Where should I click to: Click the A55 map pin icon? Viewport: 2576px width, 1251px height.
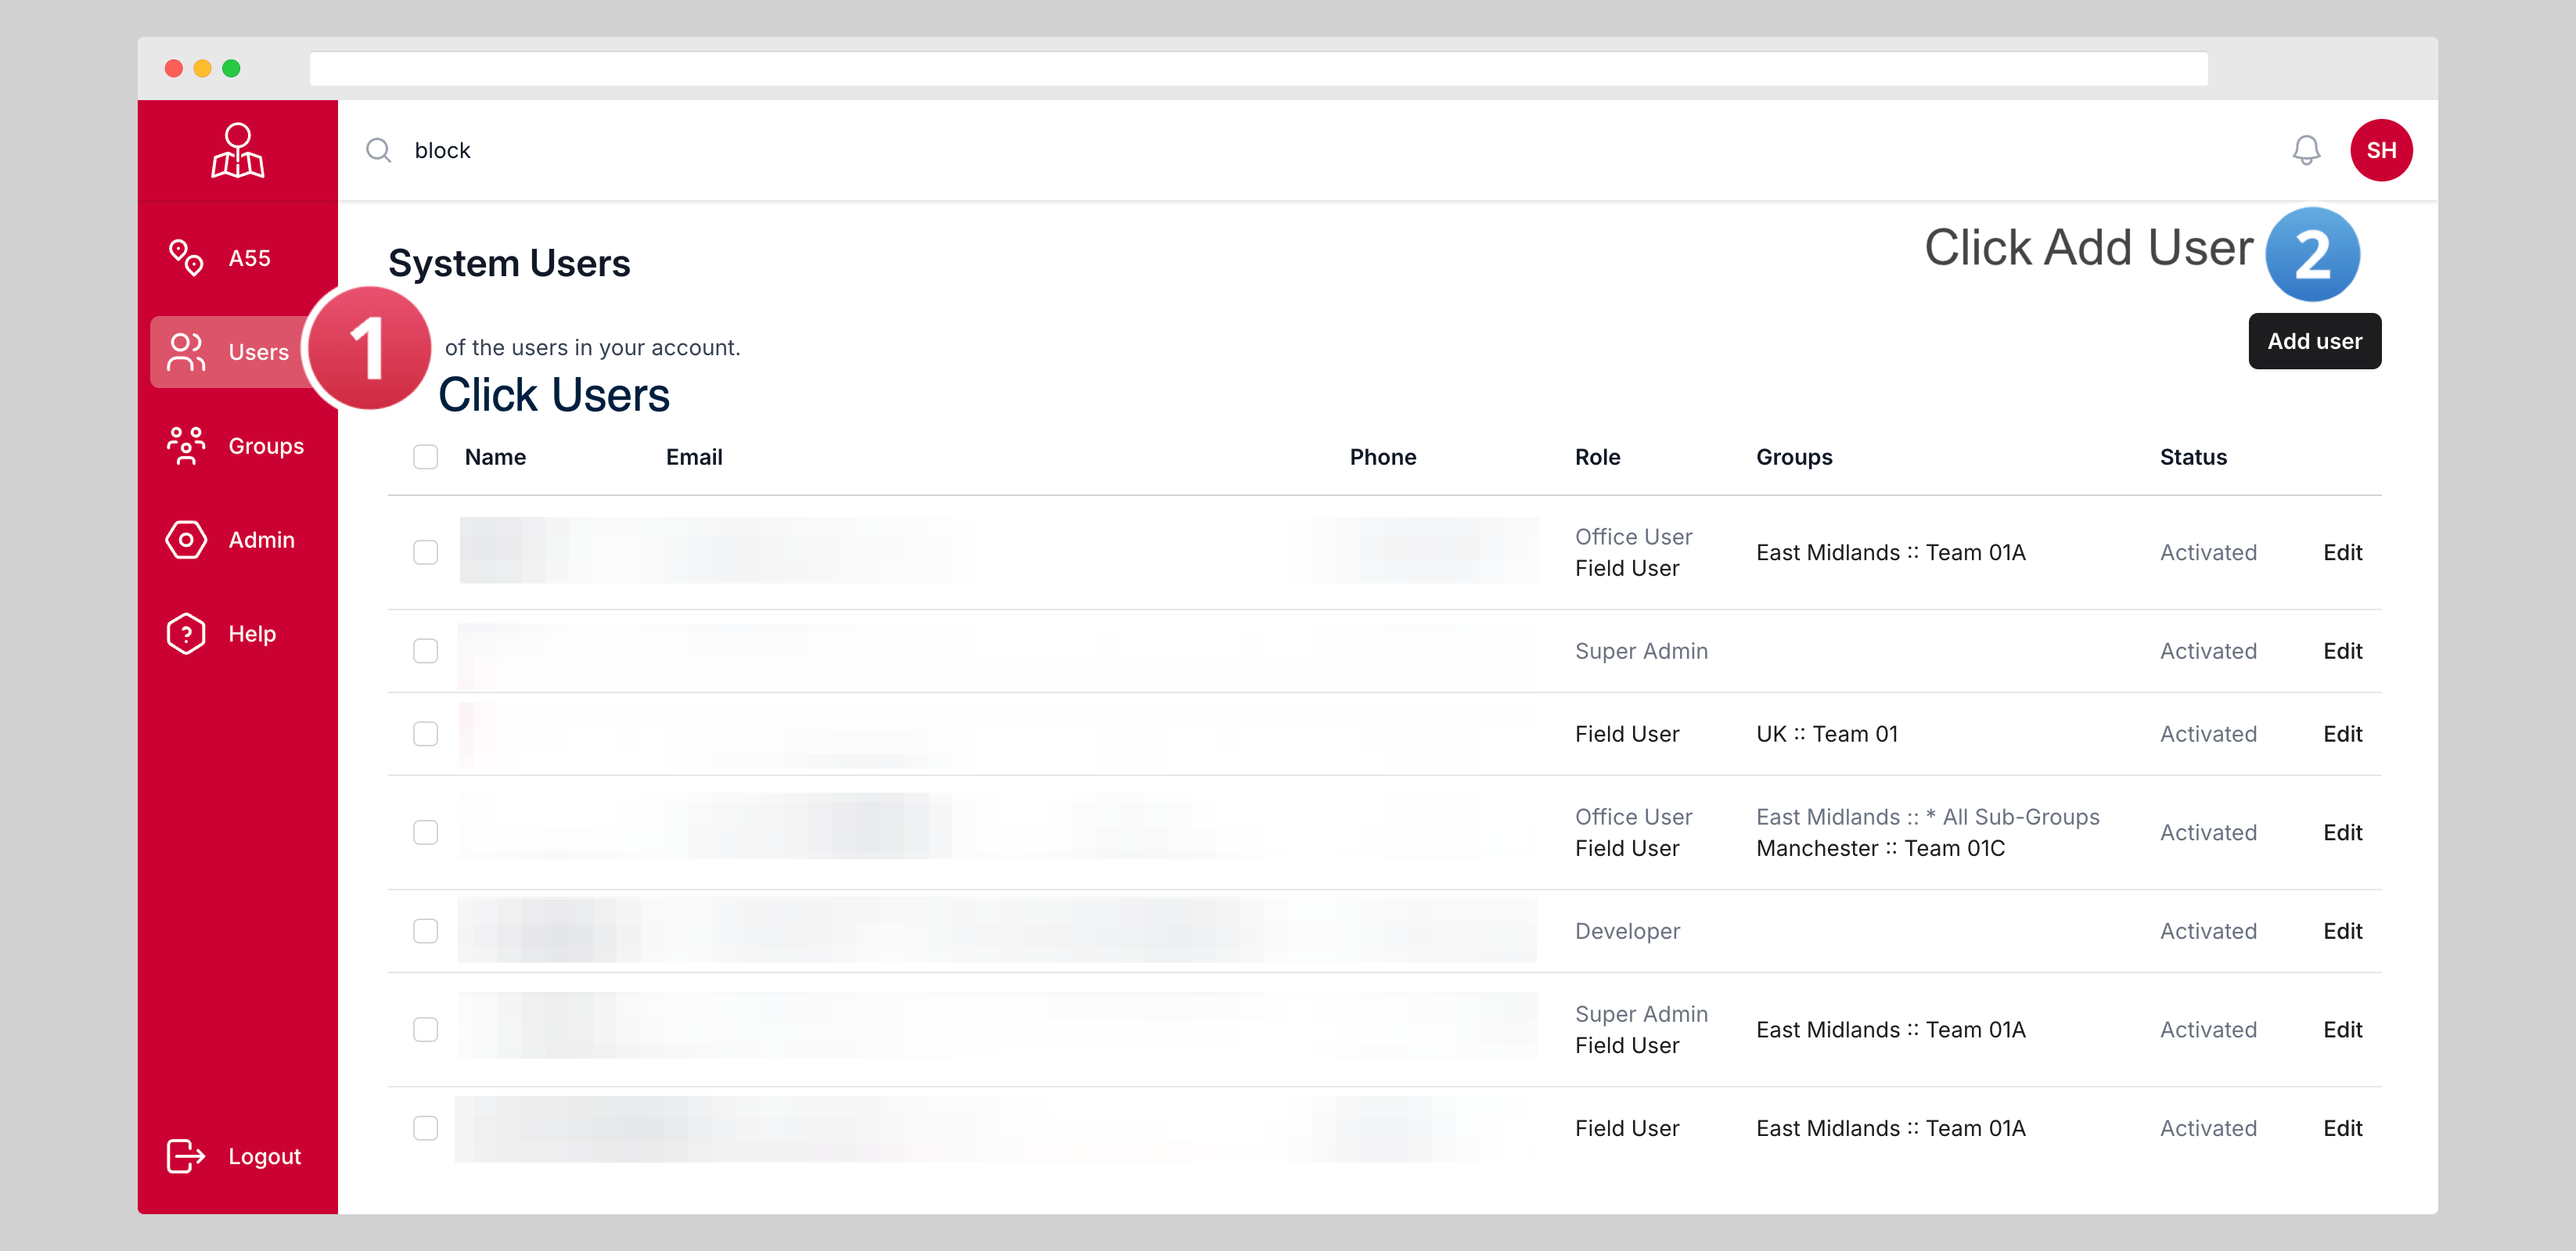[x=186, y=257]
